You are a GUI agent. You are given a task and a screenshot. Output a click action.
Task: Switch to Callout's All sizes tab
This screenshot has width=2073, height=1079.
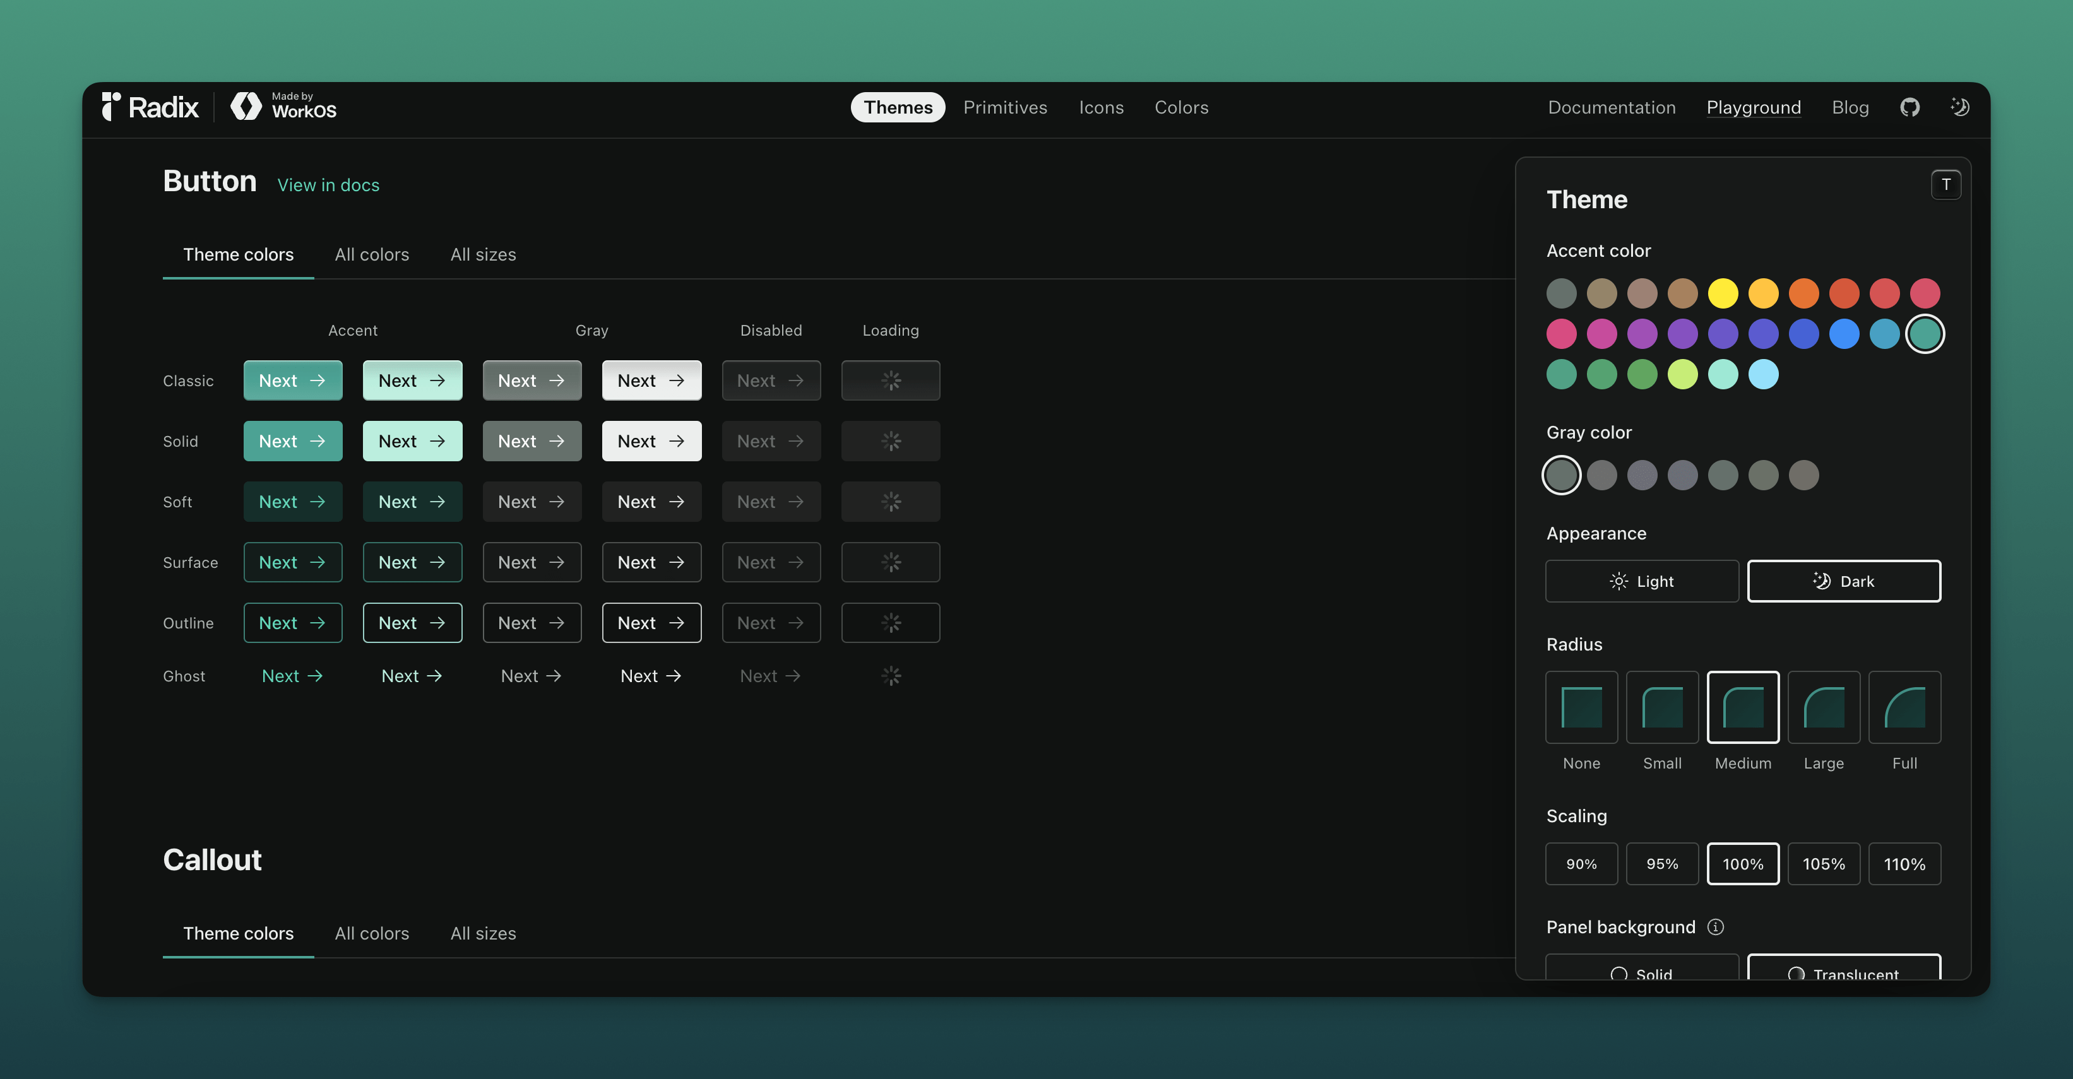pos(483,933)
